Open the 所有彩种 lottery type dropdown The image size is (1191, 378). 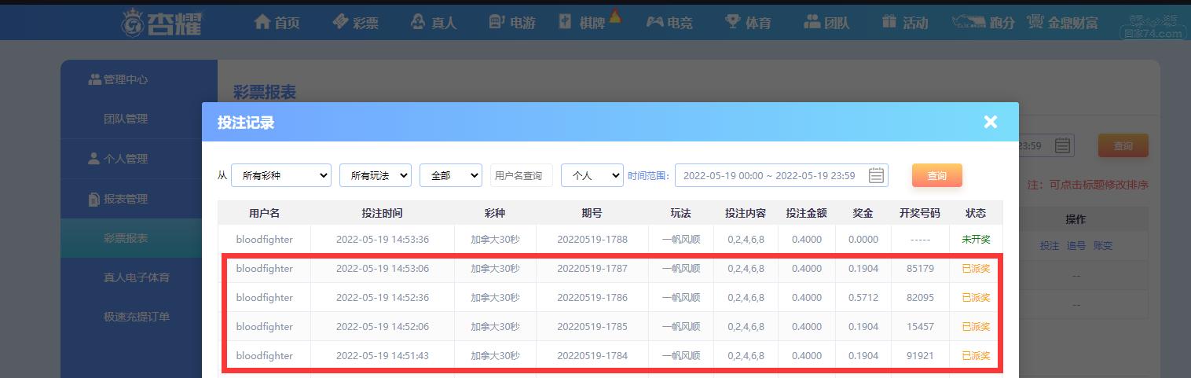point(281,175)
